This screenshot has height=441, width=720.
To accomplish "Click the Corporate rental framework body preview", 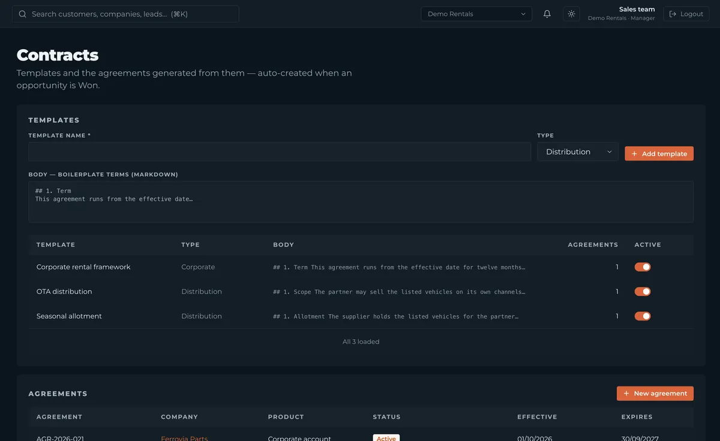I will click(399, 267).
